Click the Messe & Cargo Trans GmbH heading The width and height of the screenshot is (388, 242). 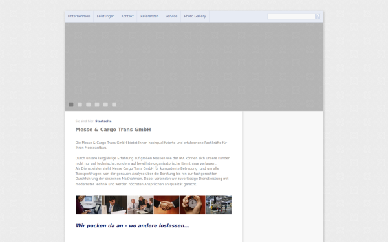coord(113,130)
